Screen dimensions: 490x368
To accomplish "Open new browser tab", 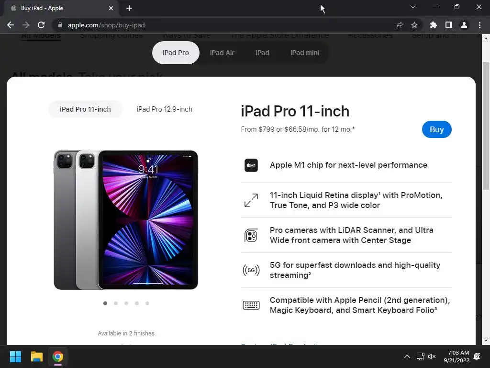I will [129, 8].
